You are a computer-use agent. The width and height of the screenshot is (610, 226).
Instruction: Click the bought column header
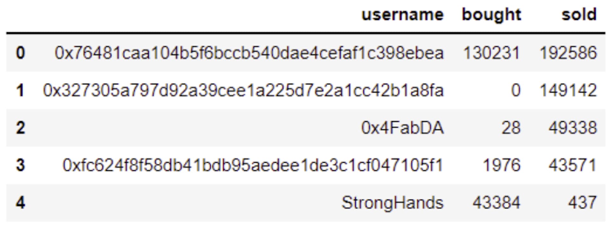point(491,15)
